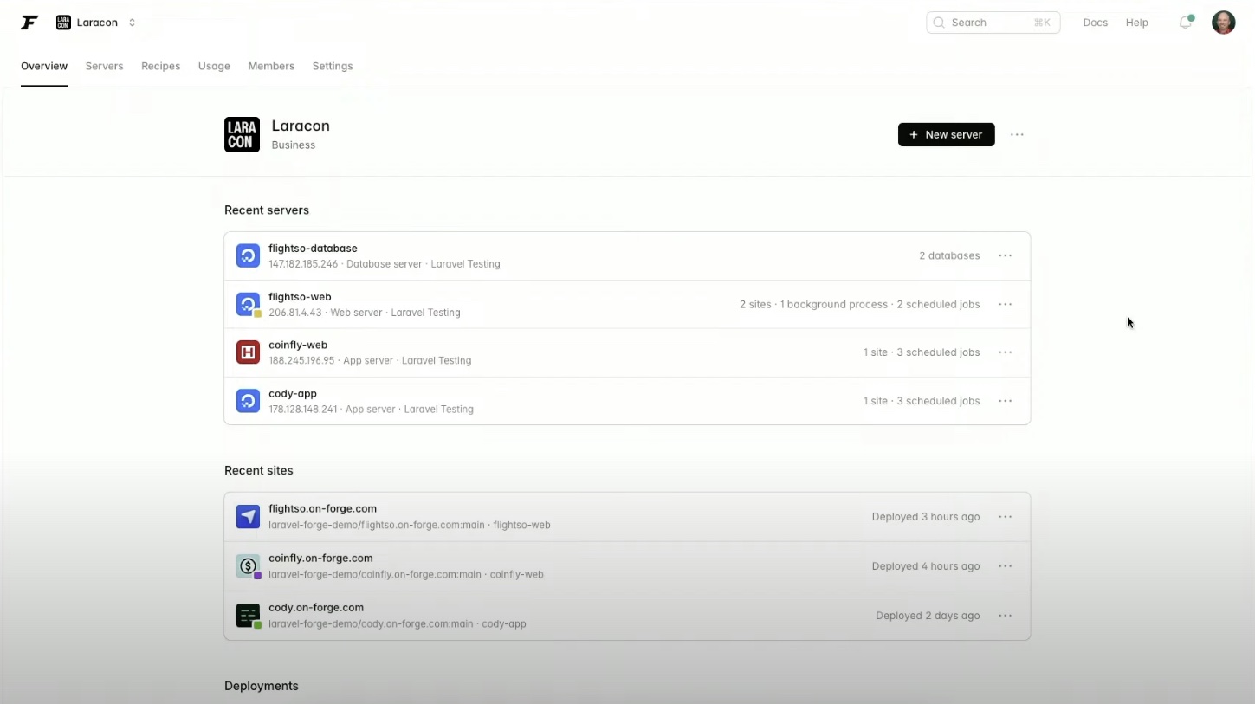This screenshot has width=1255, height=704.
Task: Open the Docs link
Action: [1095, 23]
